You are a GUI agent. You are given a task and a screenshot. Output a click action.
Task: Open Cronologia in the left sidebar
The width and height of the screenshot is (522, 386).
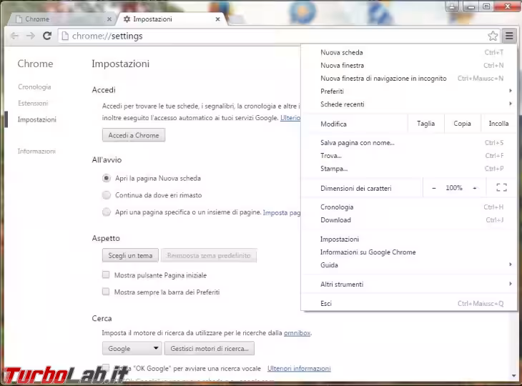tap(34, 87)
